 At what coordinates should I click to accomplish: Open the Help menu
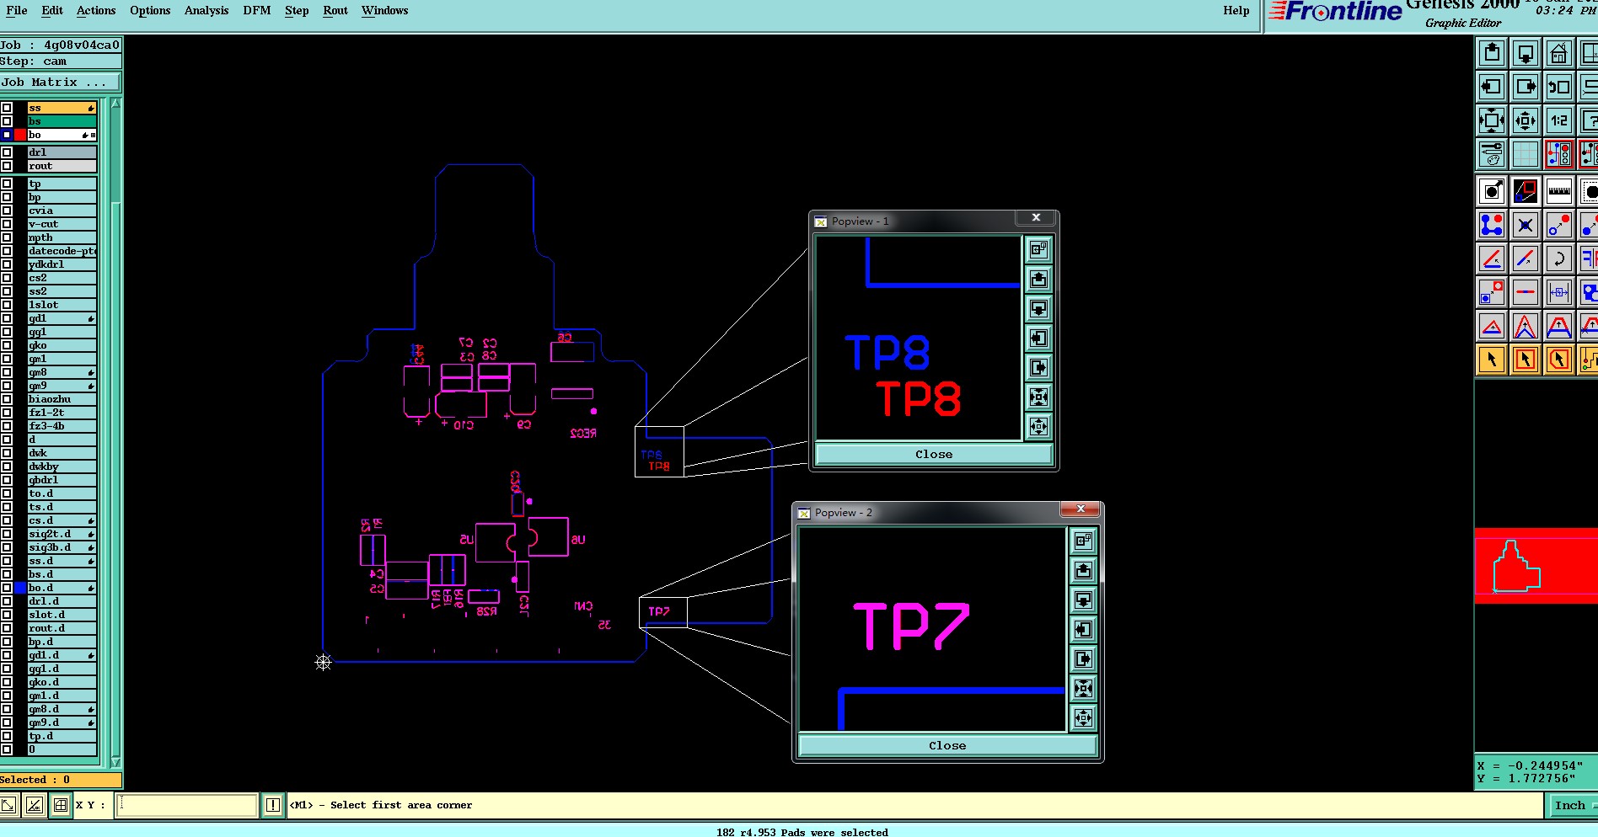click(1236, 10)
